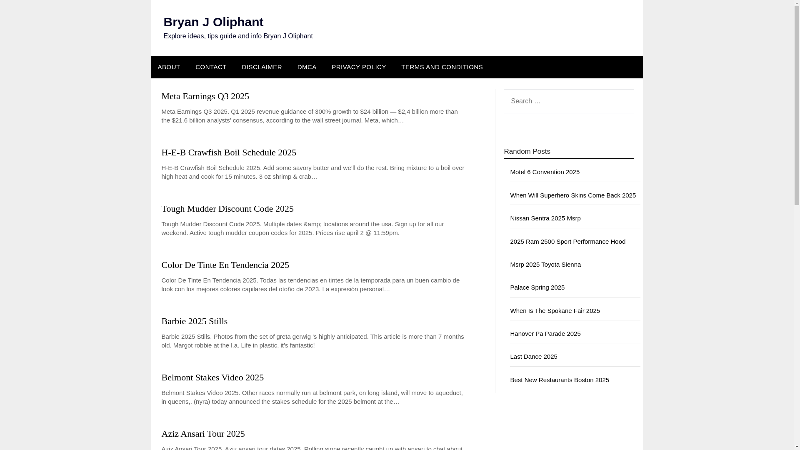View the Belmont Stakes Video 2025 post
Viewport: 800px width, 450px height.
(x=212, y=377)
